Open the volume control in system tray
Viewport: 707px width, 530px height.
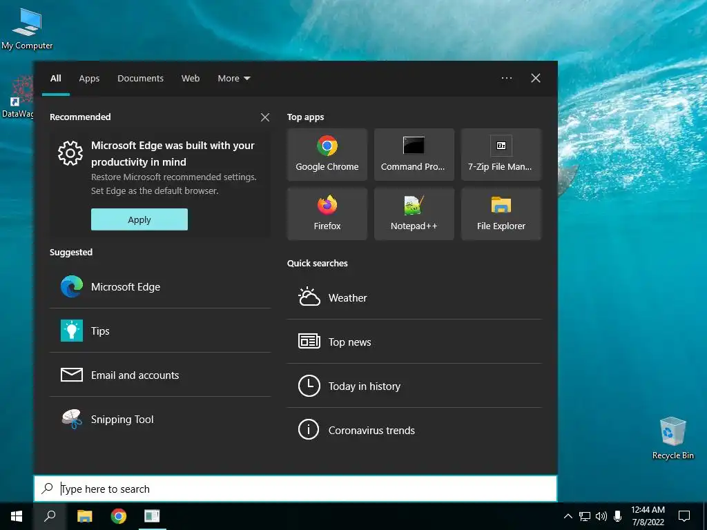click(601, 516)
